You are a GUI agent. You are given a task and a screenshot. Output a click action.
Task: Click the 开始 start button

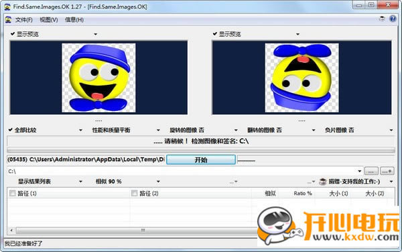coord(201,160)
